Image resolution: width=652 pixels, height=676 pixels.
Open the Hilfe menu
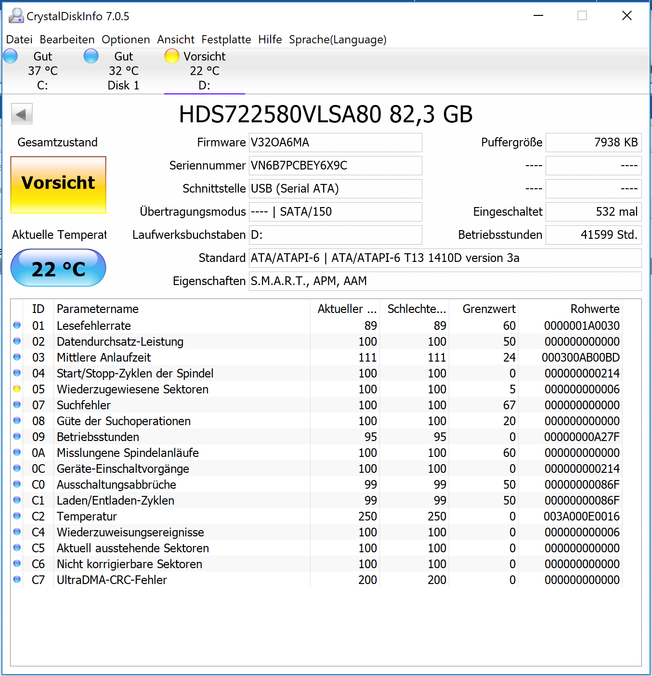(x=270, y=39)
